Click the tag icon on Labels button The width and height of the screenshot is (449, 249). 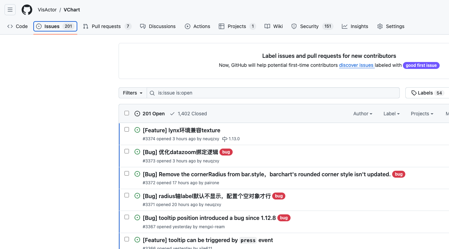click(414, 93)
